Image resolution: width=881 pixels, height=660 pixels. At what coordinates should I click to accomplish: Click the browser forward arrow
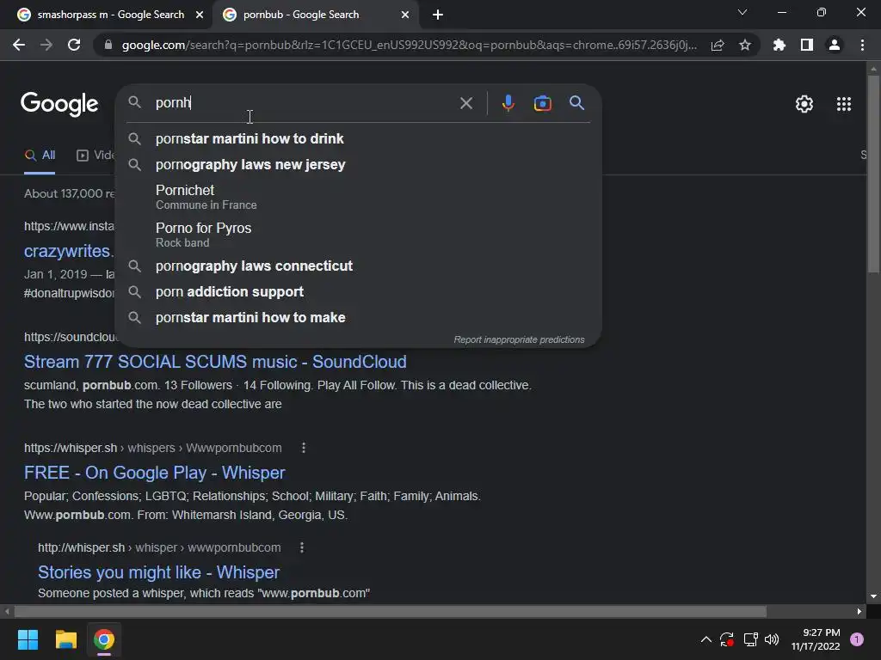(46, 45)
